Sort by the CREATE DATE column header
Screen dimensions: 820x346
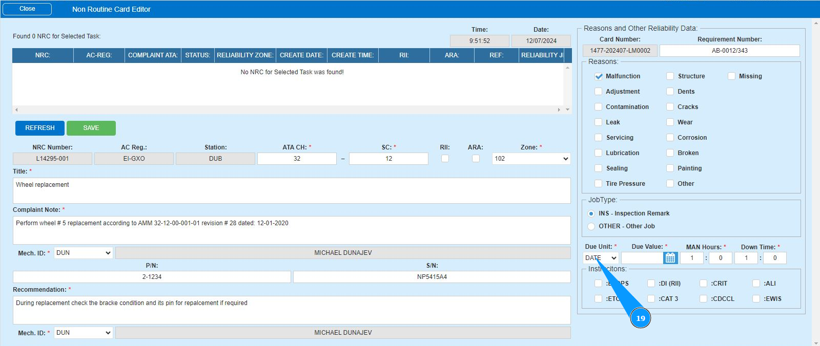[x=301, y=55]
